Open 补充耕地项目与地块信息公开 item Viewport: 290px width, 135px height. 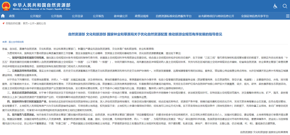coord(216,16)
